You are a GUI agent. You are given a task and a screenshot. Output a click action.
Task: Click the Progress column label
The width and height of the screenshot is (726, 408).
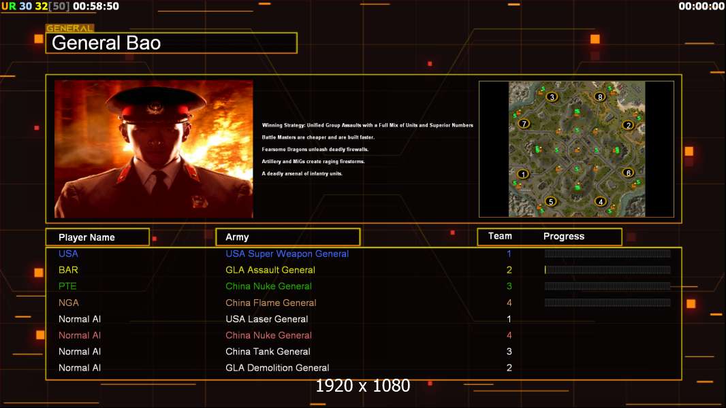(x=563, y=237)
